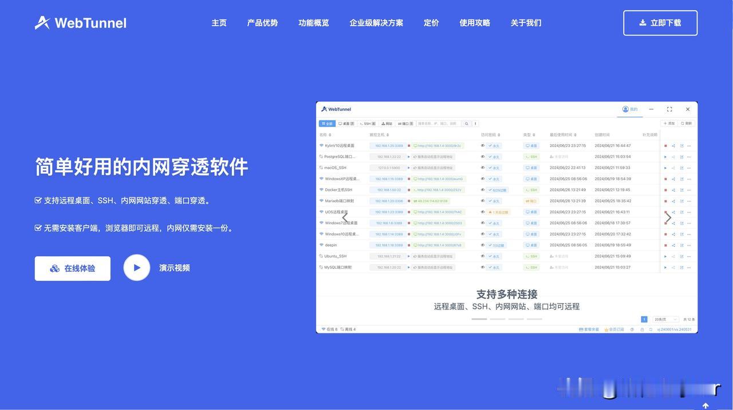733x410 pixels.
Task: Click the 名称 column sort arrows
Action: coord(330,134)
